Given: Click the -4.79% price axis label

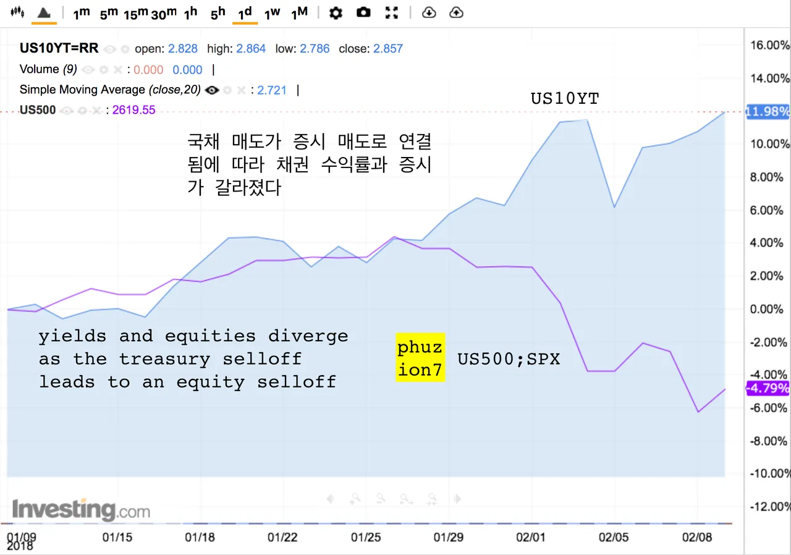Looking at the screenshot, I should click(x=768, y=388).
